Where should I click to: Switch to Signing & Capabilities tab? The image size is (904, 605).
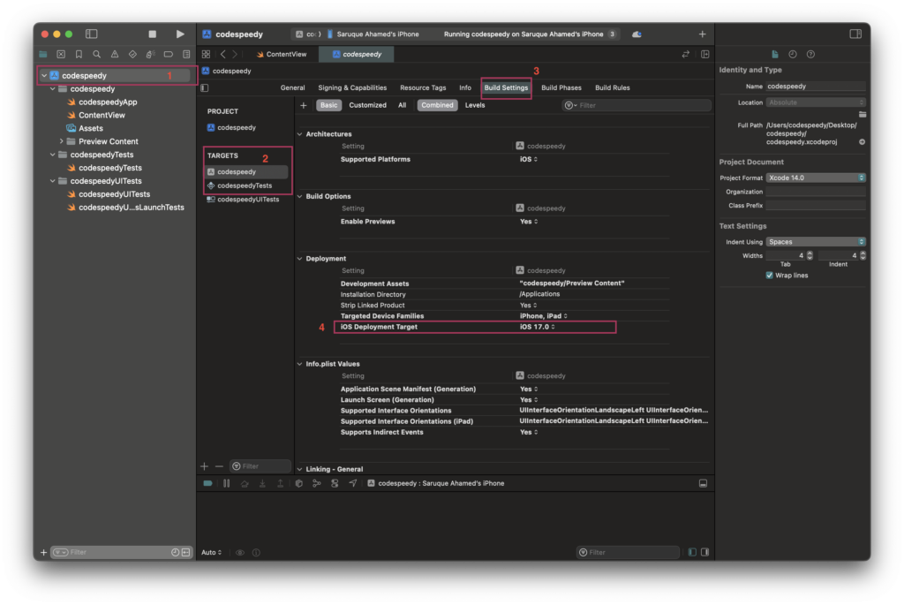352,87
